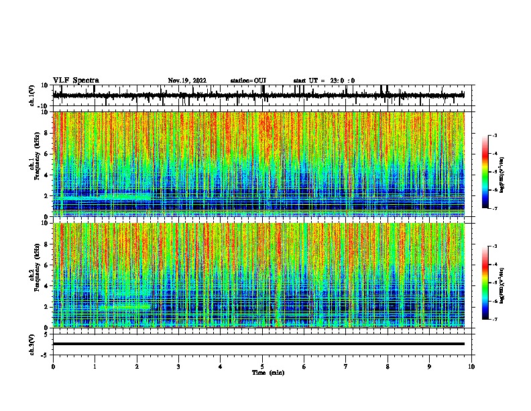Click time axis tick label '10'

[x=471, y=367]
